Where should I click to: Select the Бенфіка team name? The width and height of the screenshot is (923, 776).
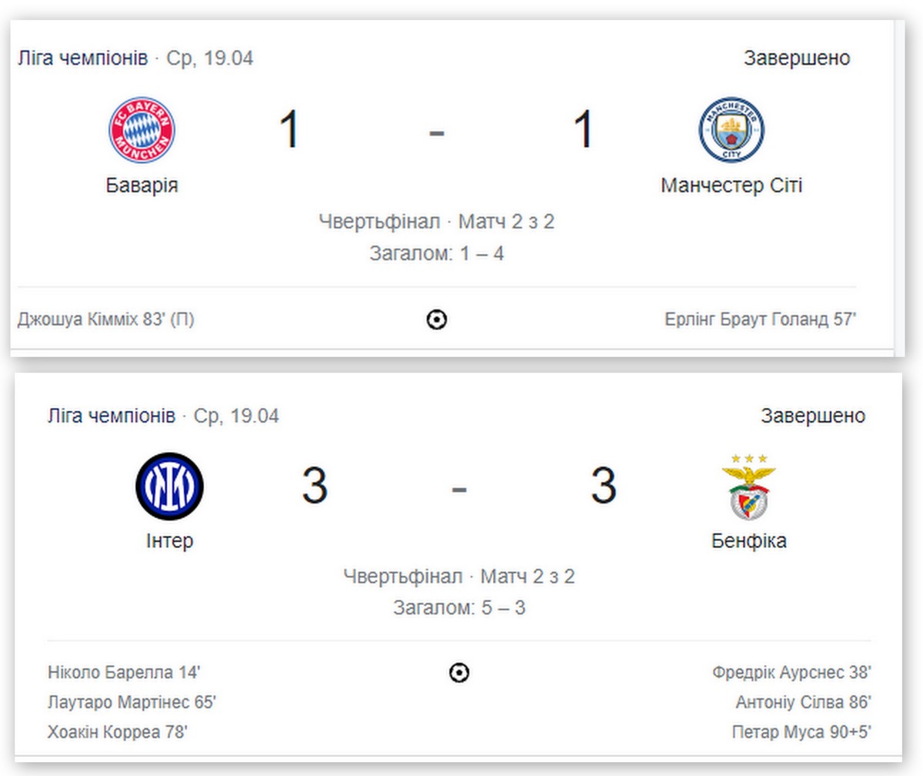[x=749, y=541]
